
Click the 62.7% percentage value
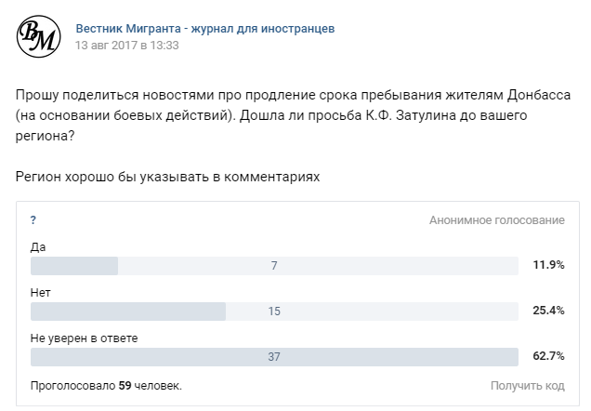[x=548, y=356]
